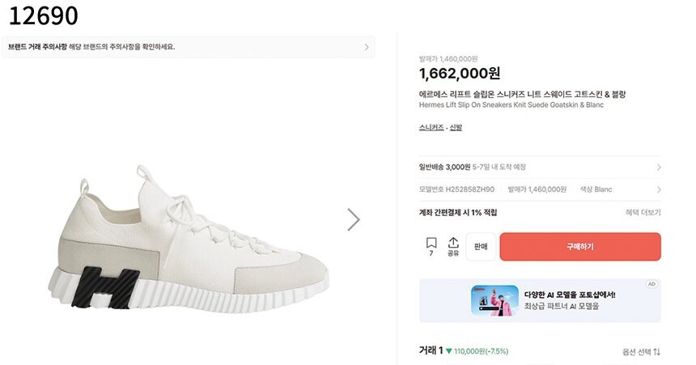Open the 옵션 선택 option selector
696x365 pixels.
[637, 352]
